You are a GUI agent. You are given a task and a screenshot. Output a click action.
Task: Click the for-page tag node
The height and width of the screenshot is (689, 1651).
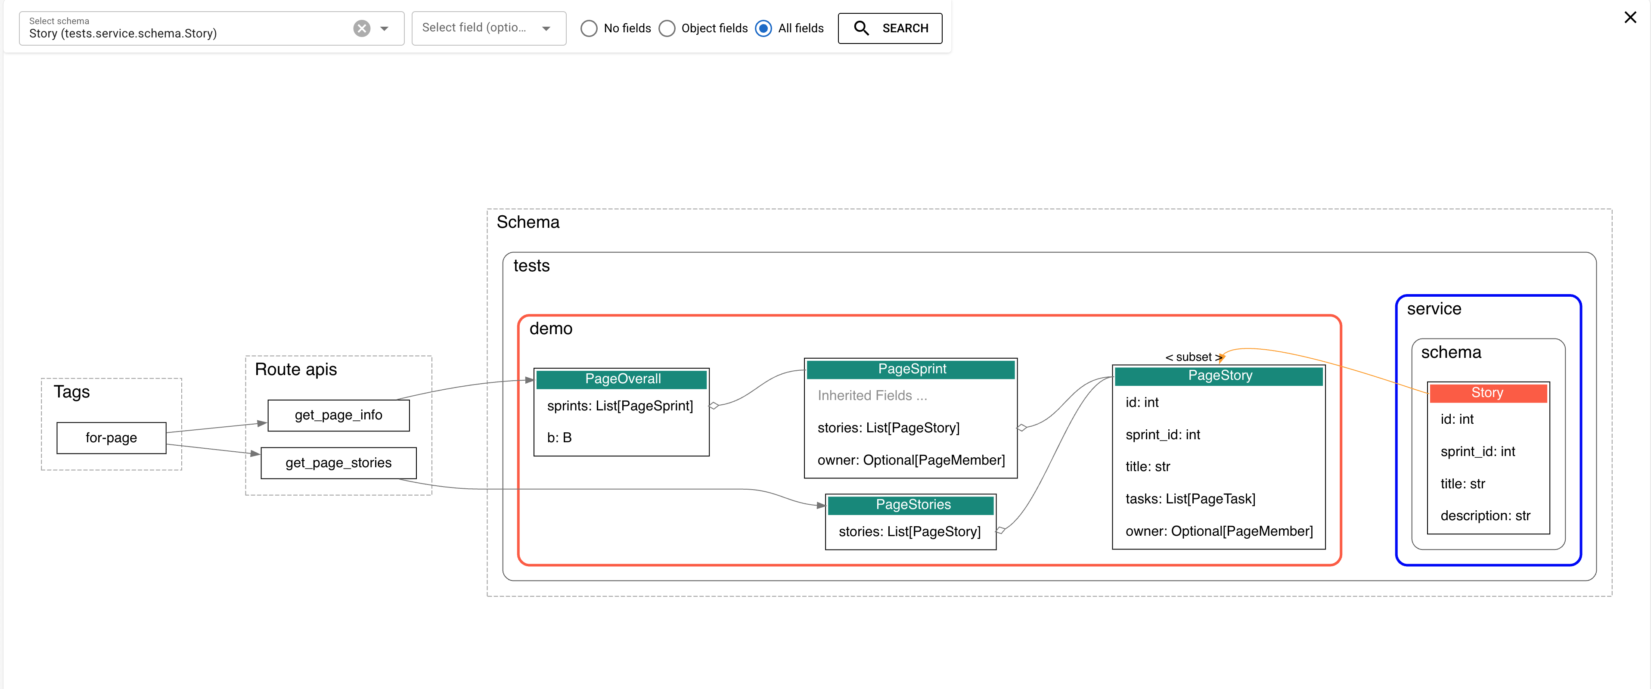click(x=111, y=438)
